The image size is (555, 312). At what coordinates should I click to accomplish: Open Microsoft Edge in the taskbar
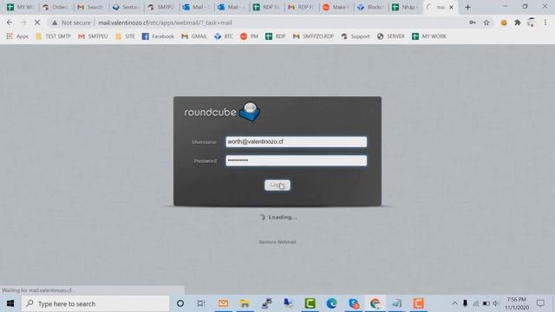pos(331,303)
